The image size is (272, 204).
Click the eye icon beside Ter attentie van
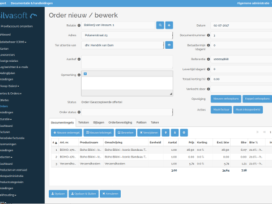click(169, 45)
